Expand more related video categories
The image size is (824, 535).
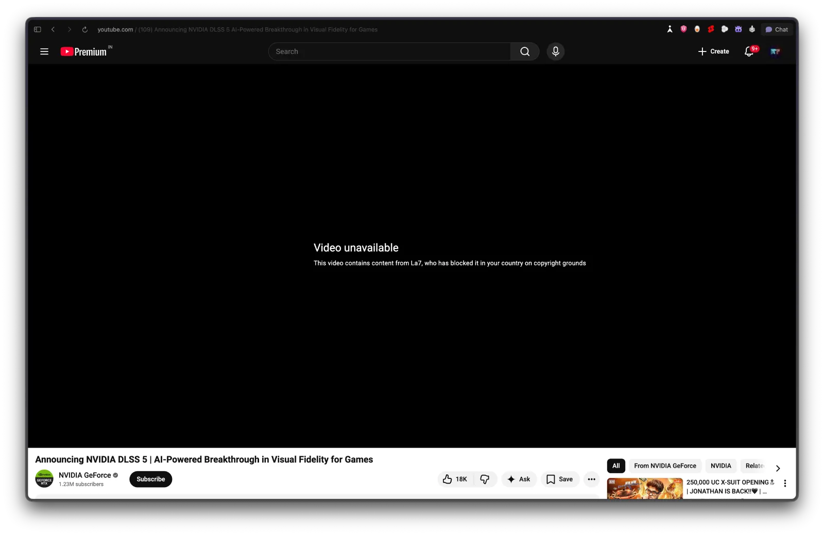(778, 468)
